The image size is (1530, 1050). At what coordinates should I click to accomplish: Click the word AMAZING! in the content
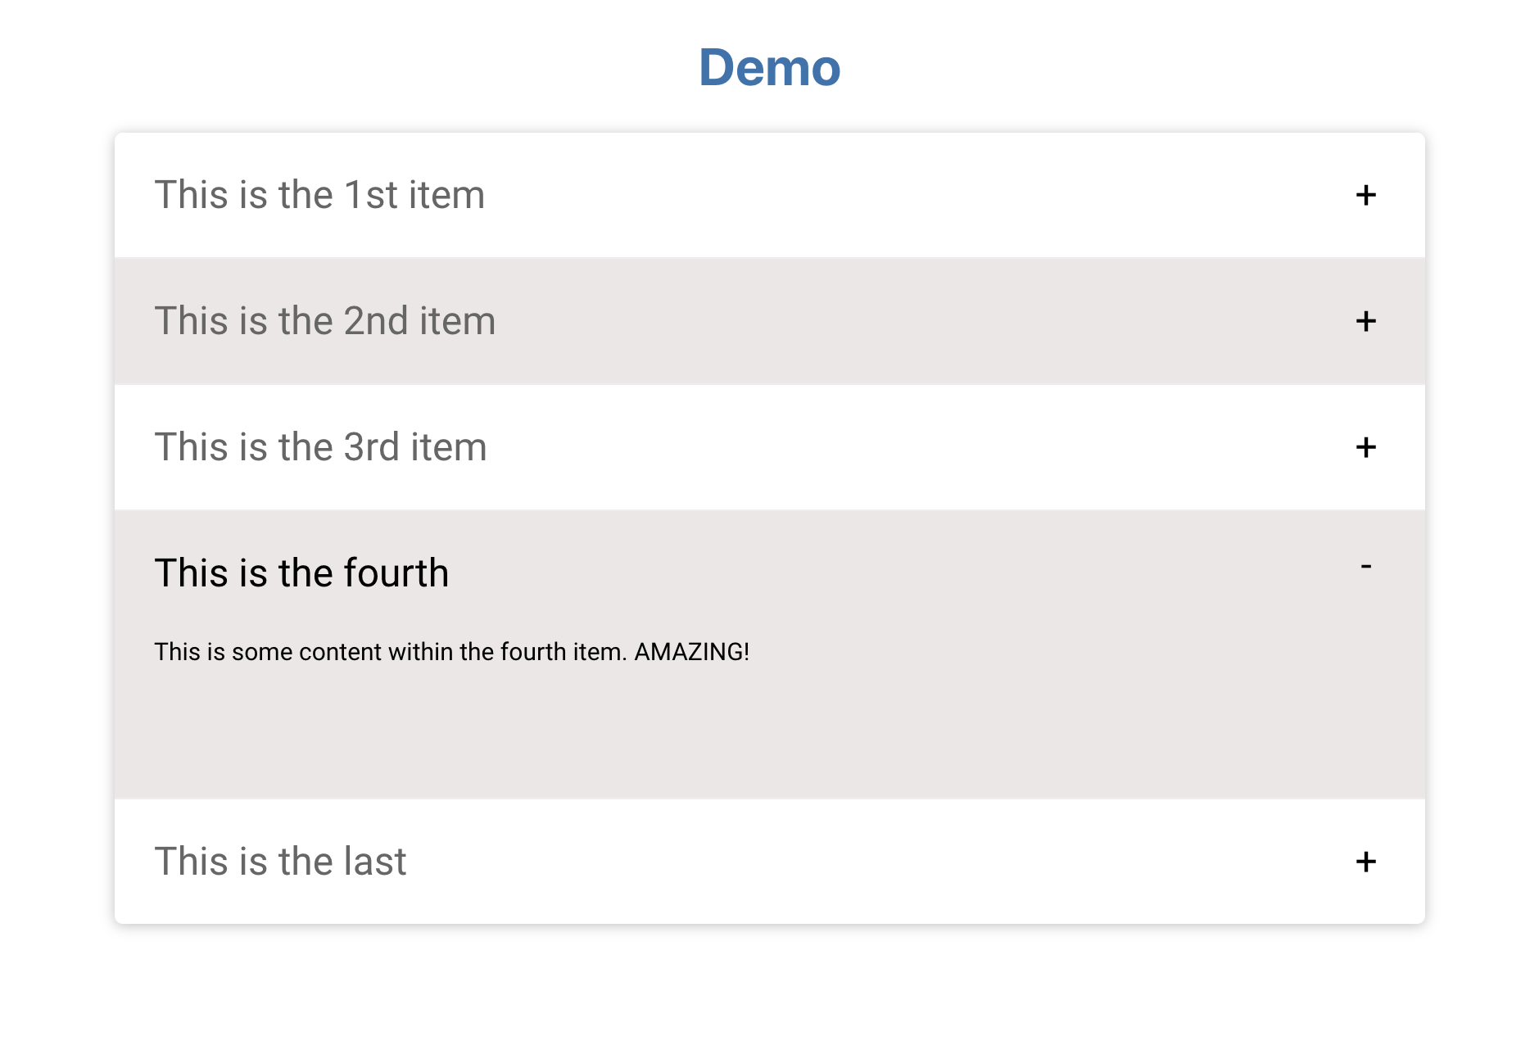[x=691, y=652]
